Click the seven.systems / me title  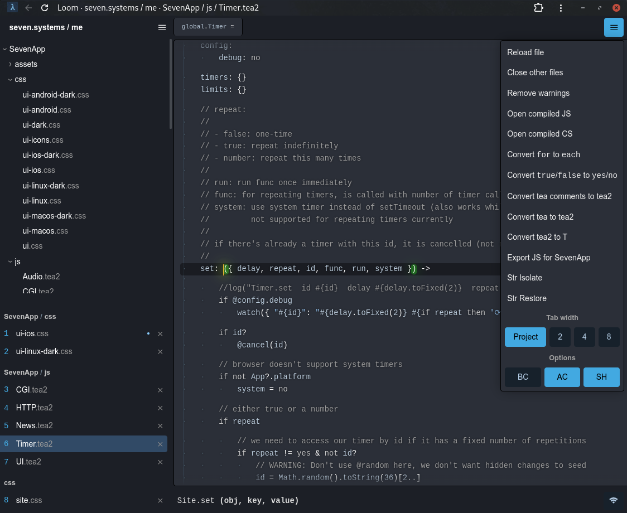pos(46,27)
